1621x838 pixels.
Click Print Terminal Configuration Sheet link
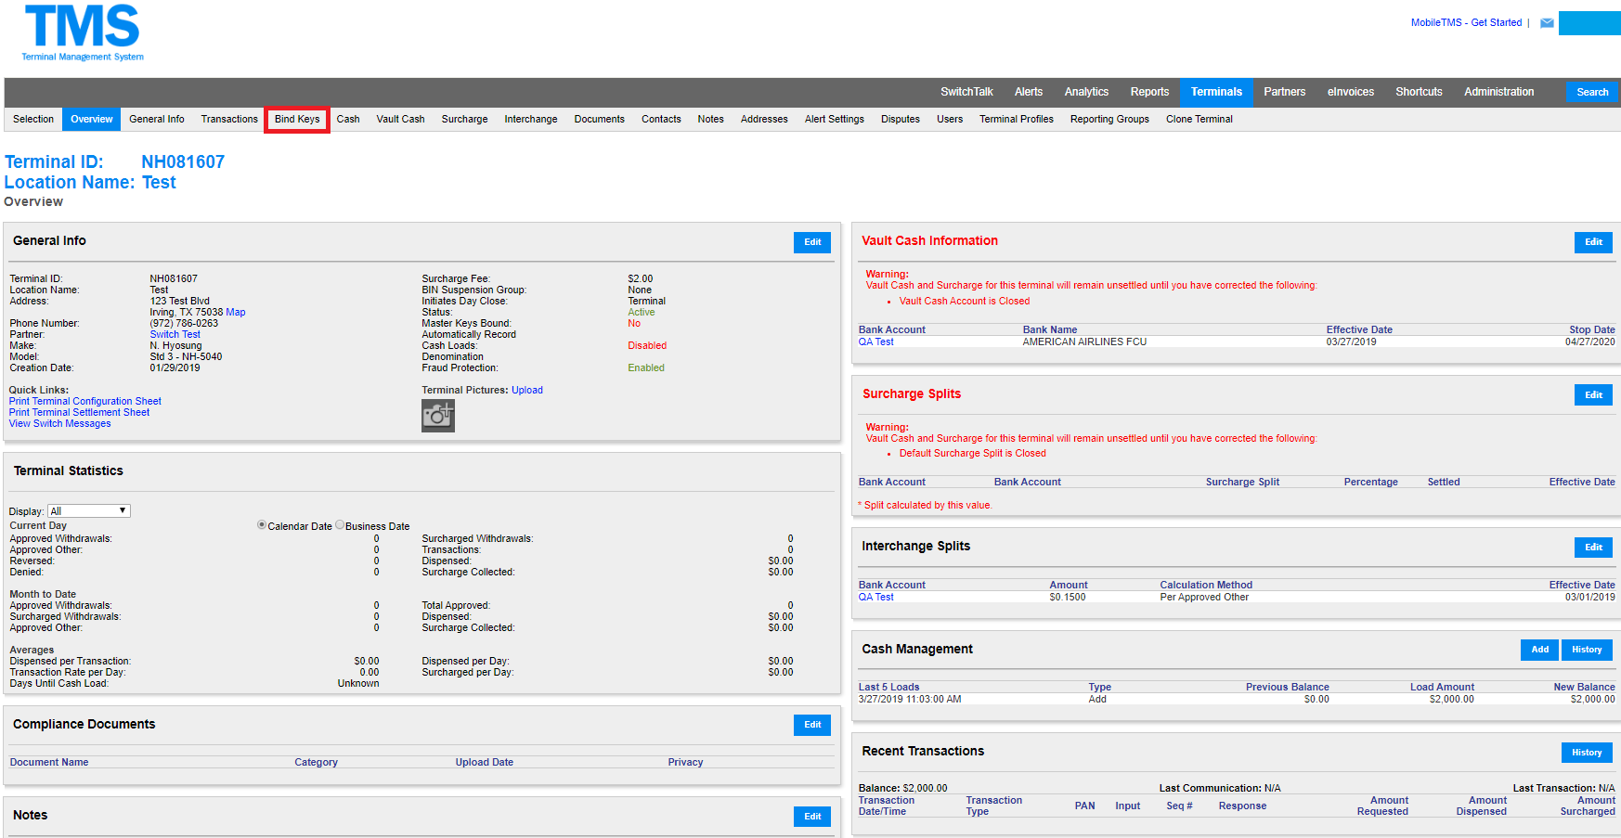tap(85, 401)
